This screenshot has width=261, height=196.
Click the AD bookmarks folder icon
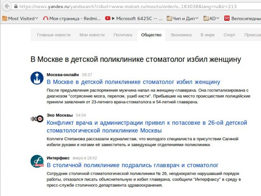(206, 18)
